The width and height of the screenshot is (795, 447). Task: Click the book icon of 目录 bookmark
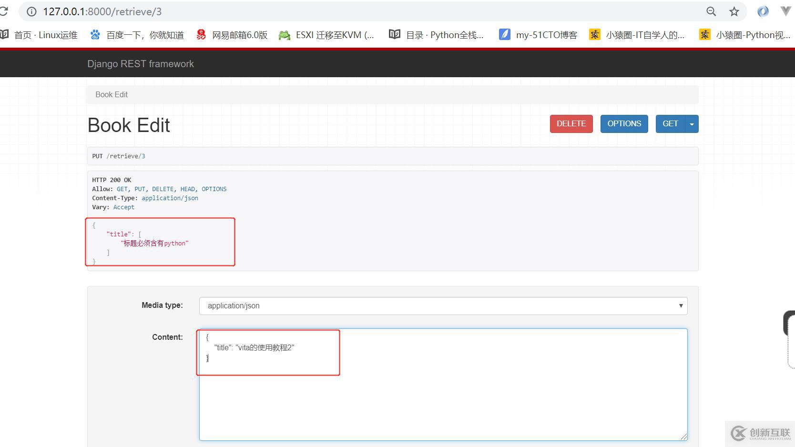pos(394,34)
